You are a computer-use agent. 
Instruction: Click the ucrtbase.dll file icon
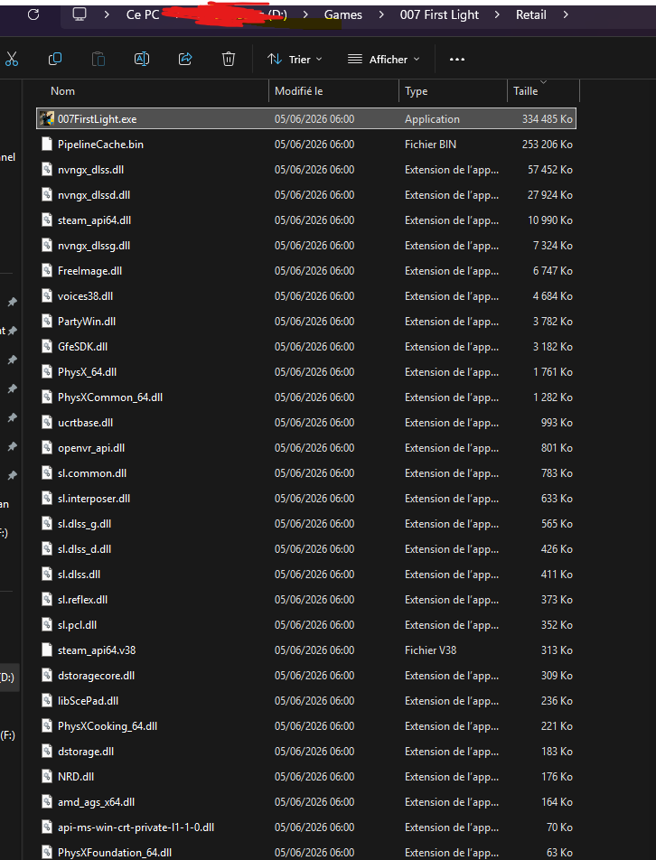pyautogui.click(x=47, y=422)
